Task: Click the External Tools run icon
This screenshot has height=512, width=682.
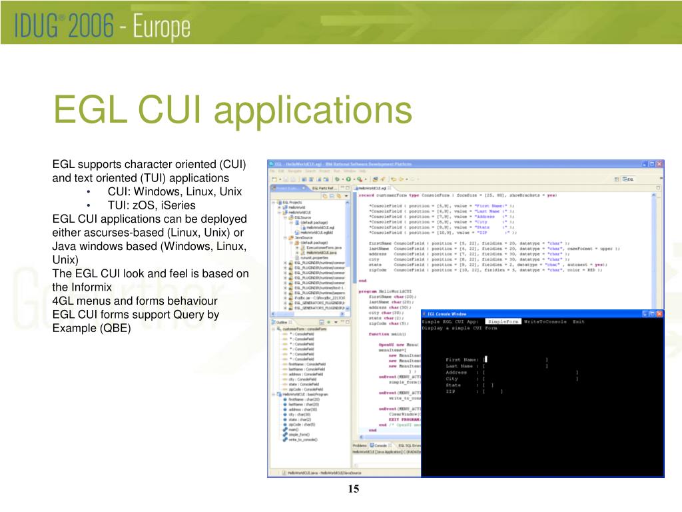Action: (359, 179)
